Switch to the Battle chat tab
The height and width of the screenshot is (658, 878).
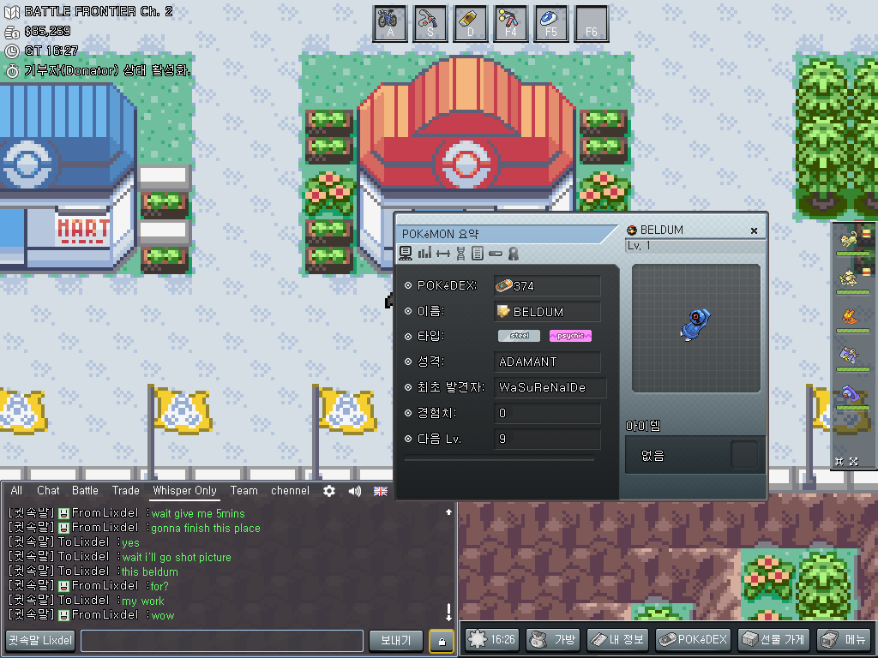[x=85, y=491]
